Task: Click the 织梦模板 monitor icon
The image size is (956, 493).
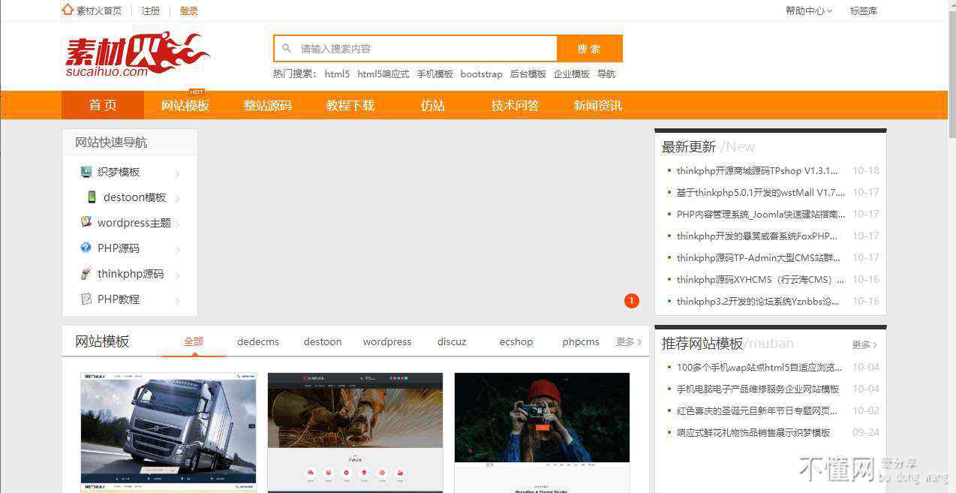Action: pos(86,172)
